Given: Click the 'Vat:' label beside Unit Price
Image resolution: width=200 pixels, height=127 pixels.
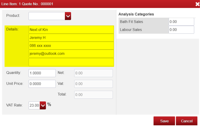Looking at the screenshot, I should point(61,84).
